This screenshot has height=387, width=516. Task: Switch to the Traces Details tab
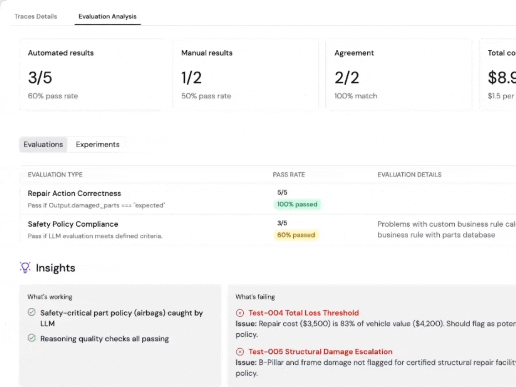click(x=36, y=16)
